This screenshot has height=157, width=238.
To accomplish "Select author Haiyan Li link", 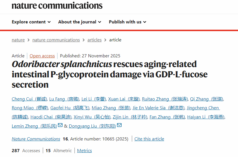I will 205,117.
